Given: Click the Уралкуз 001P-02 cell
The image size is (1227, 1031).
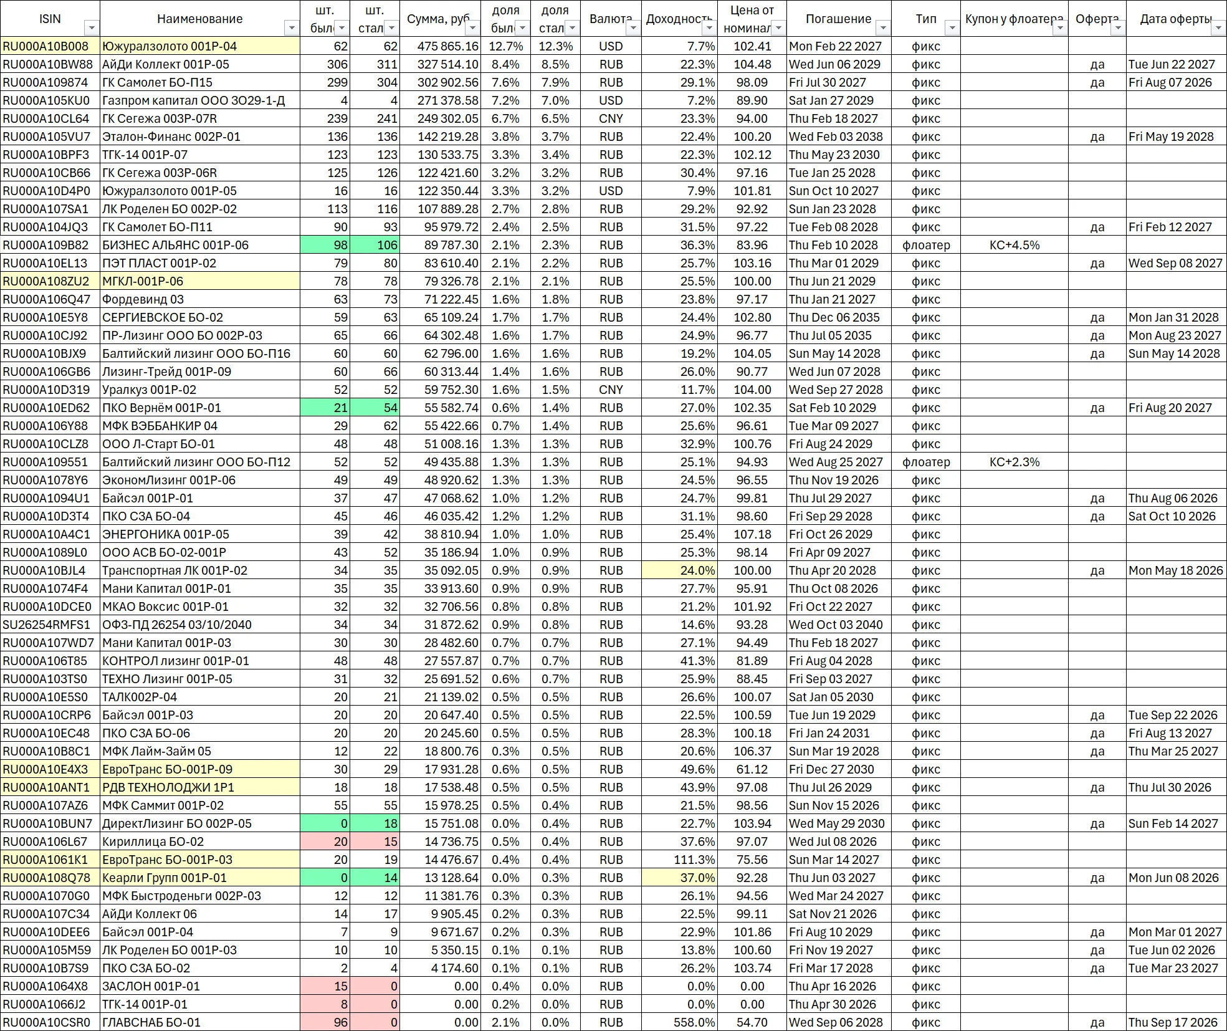Looking at the screenshot, I should (200, 390).
